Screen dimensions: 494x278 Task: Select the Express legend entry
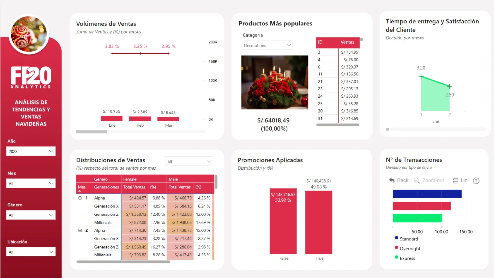405,258
